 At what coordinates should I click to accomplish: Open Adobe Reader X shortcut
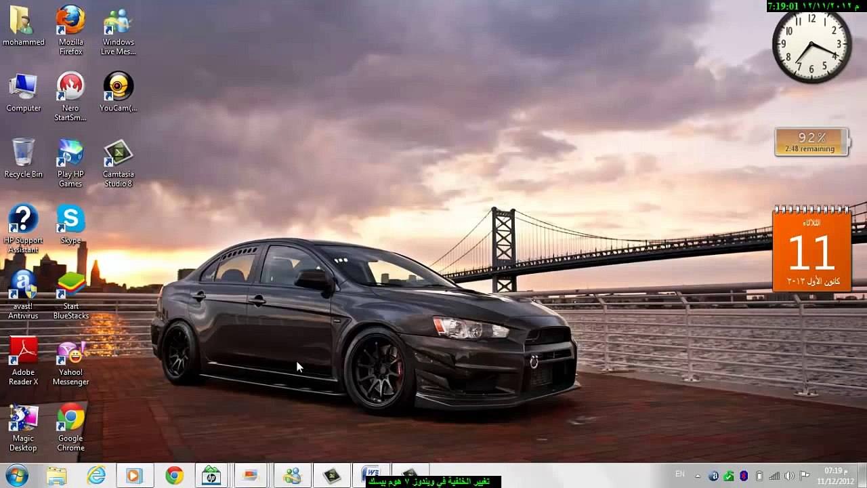click(23, 351)
